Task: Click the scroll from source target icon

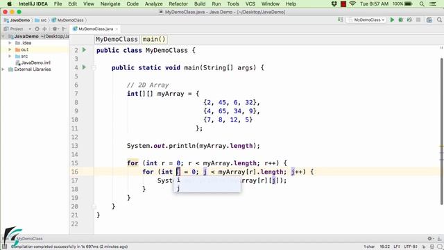Action: (37, 29)
